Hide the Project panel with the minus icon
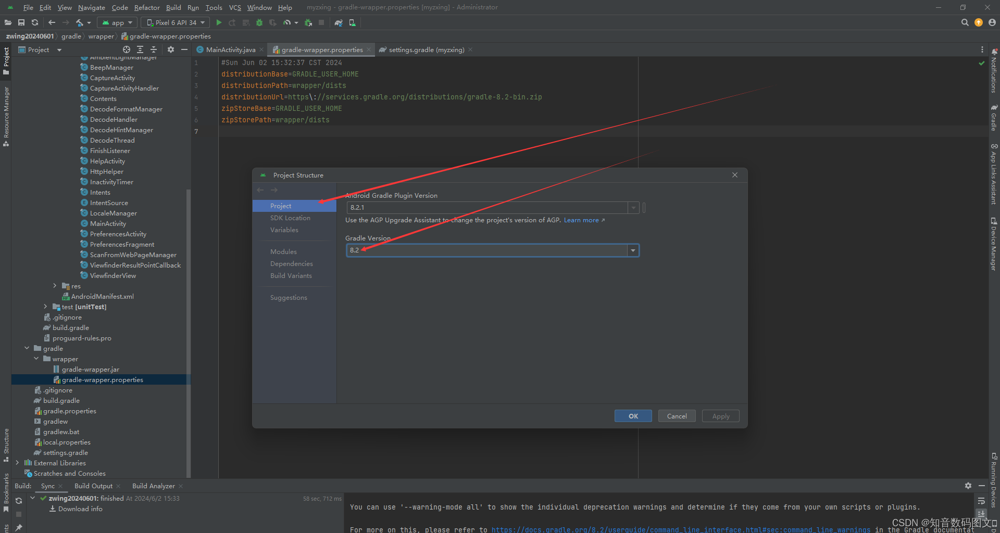This screenshot has height=533, width=1000. click(184, 49)
